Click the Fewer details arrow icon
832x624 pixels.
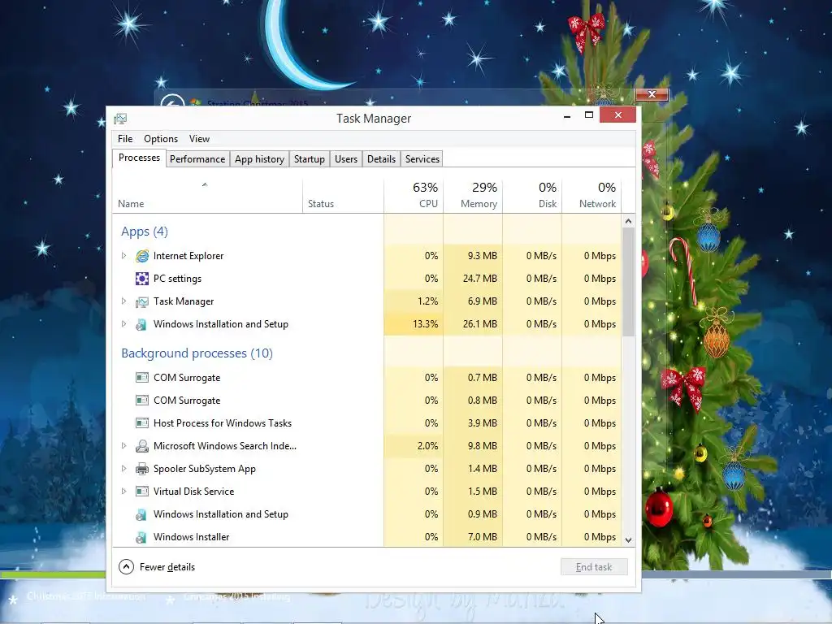pos(126,566)
